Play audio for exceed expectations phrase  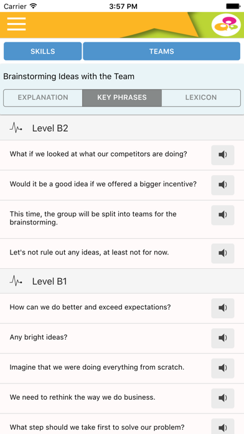[x=223, y=308]
